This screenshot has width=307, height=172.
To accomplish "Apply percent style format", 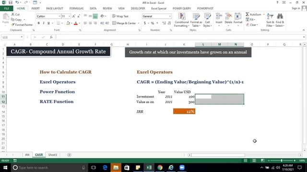I will tap(153, 23).
